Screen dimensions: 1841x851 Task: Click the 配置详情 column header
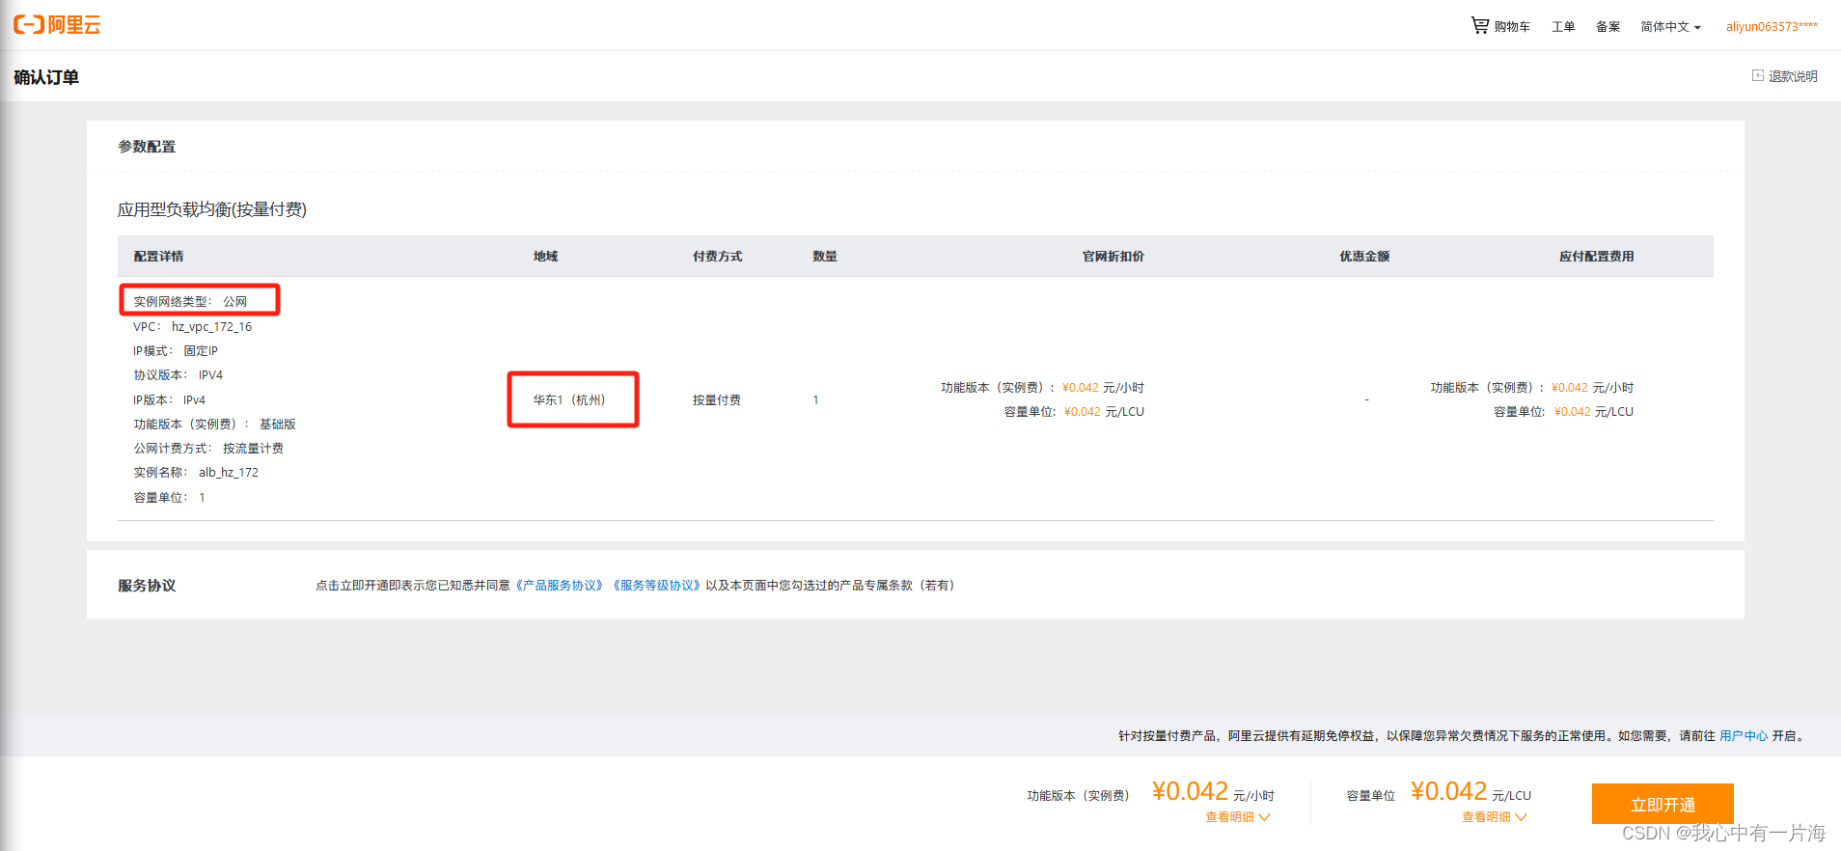158,257
